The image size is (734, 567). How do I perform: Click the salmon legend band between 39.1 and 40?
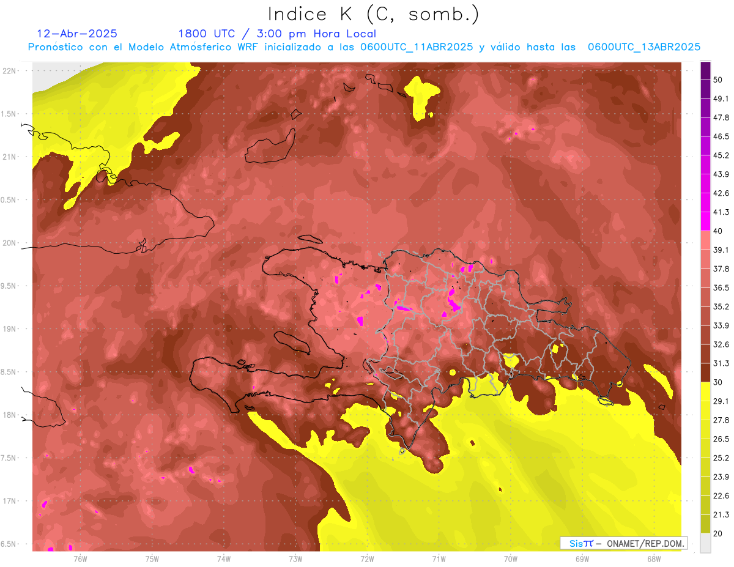point(705,240)
